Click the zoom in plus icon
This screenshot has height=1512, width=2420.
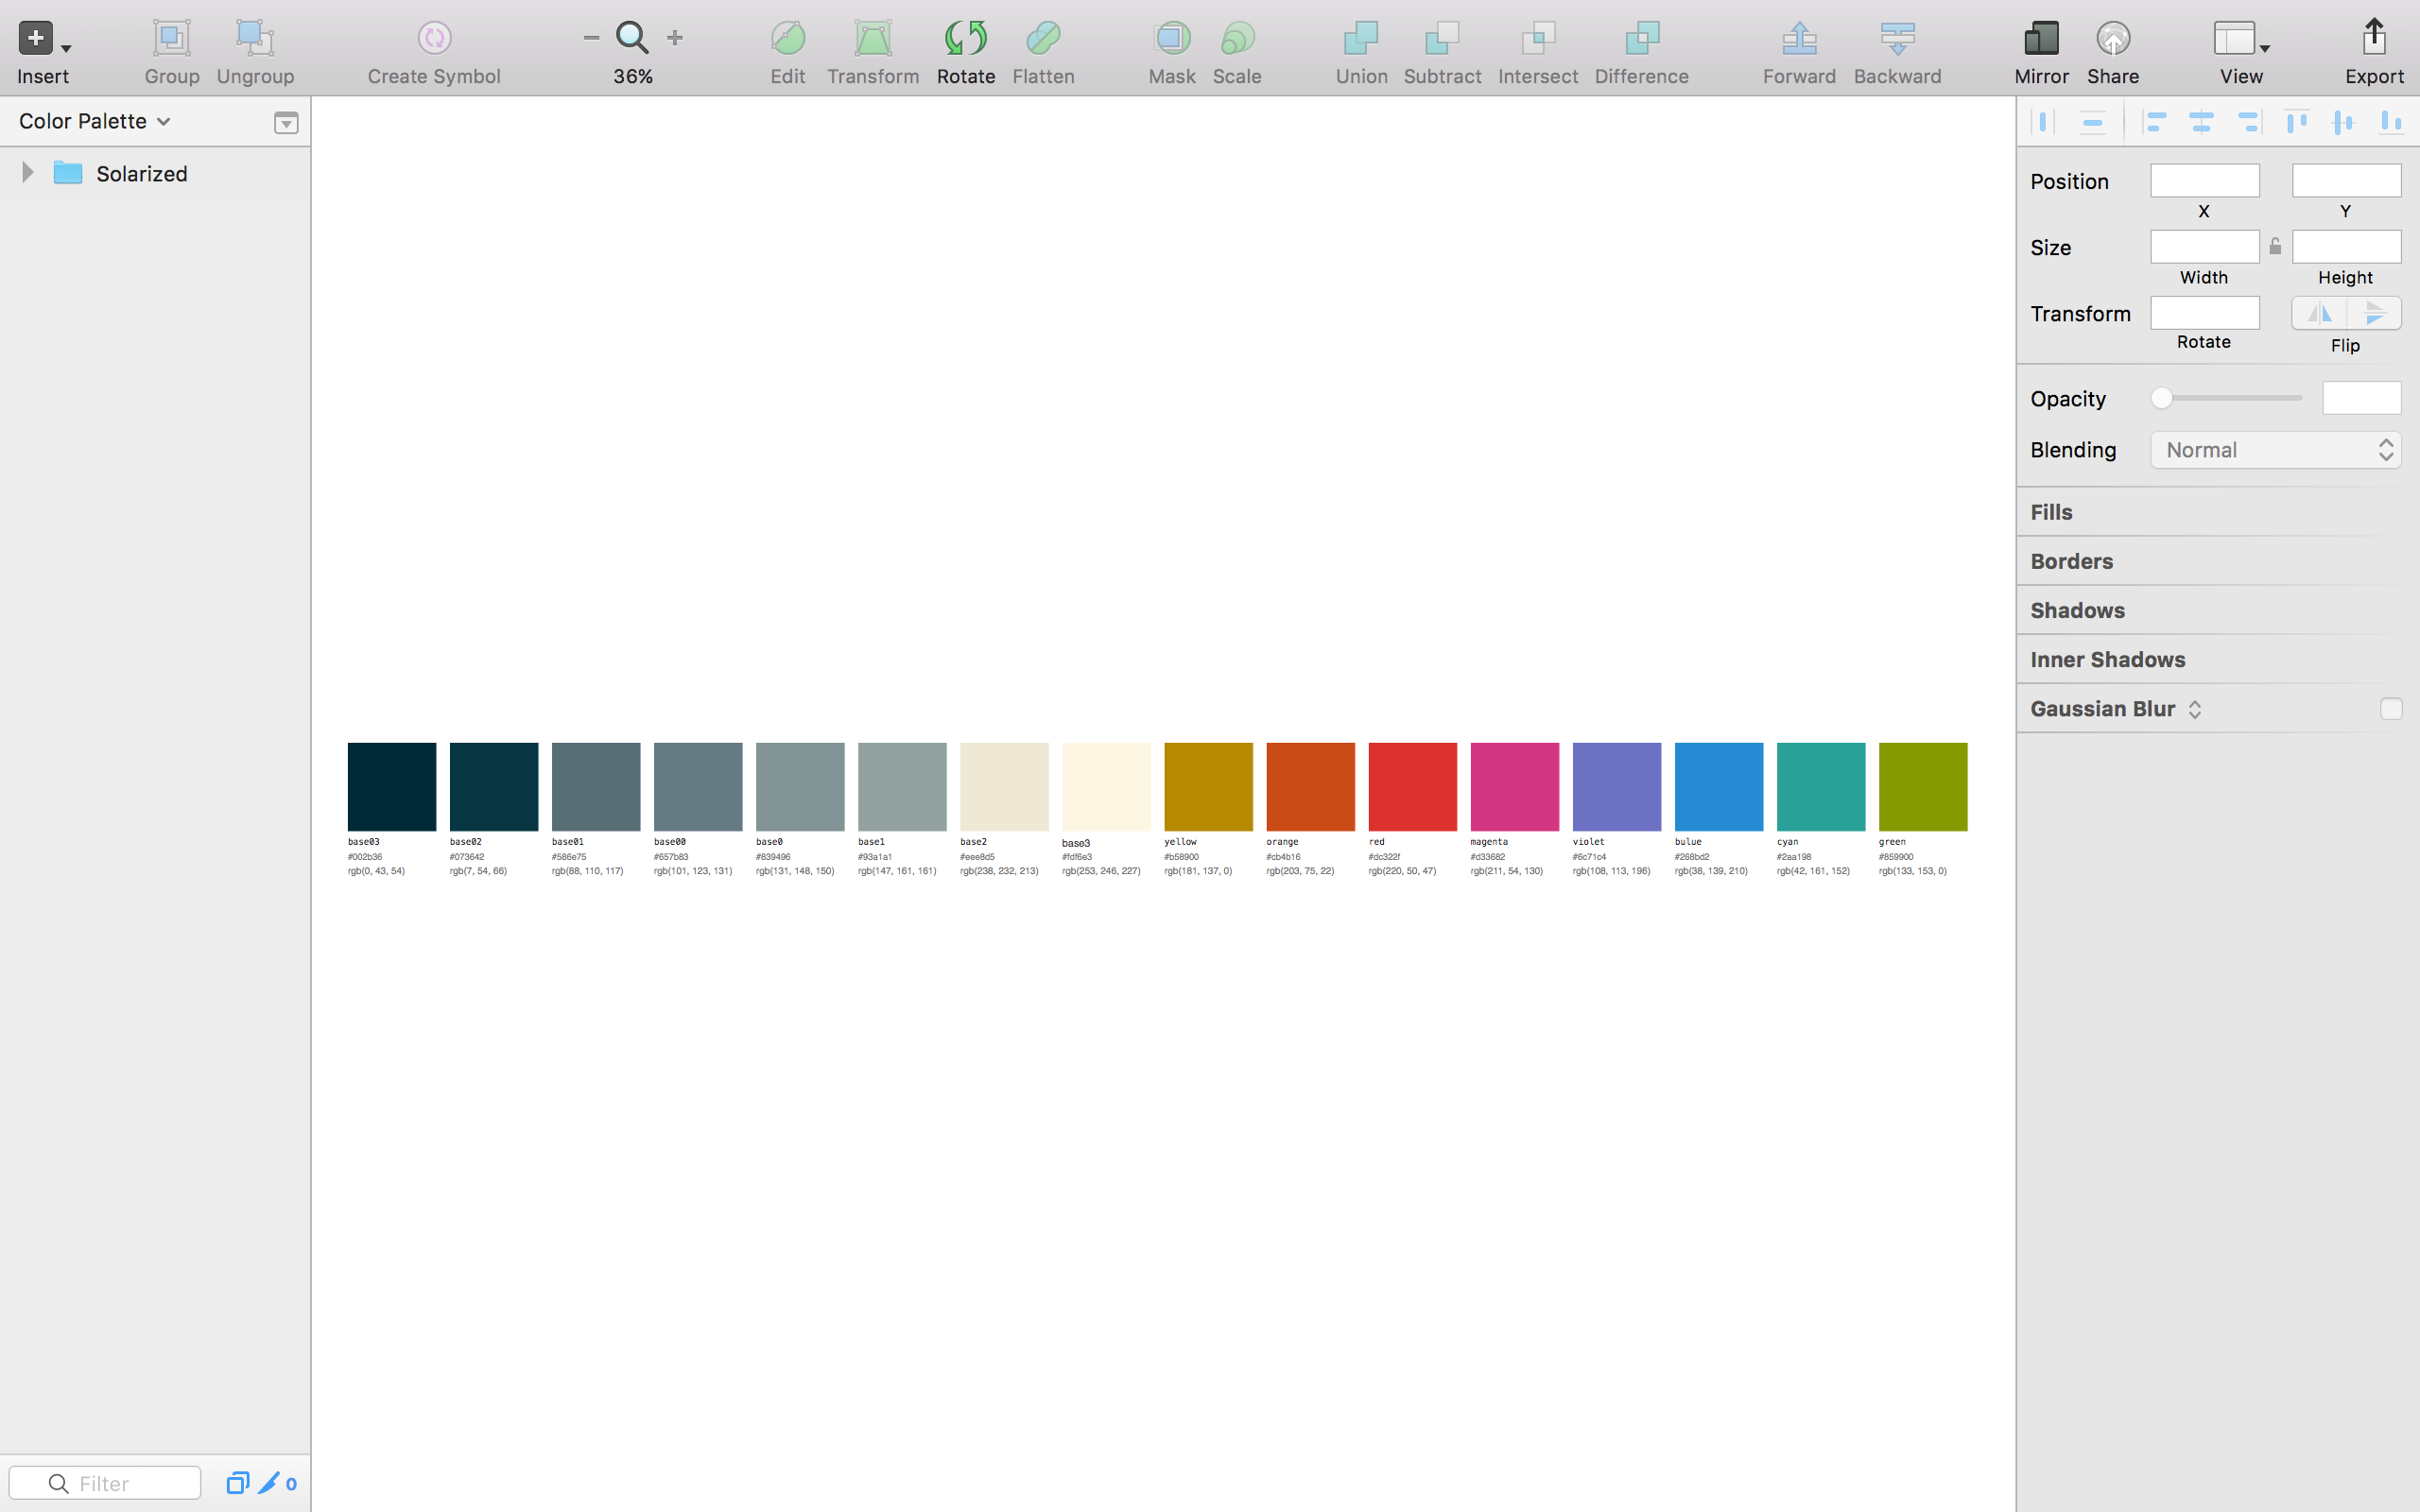click(x=675, y=38)
